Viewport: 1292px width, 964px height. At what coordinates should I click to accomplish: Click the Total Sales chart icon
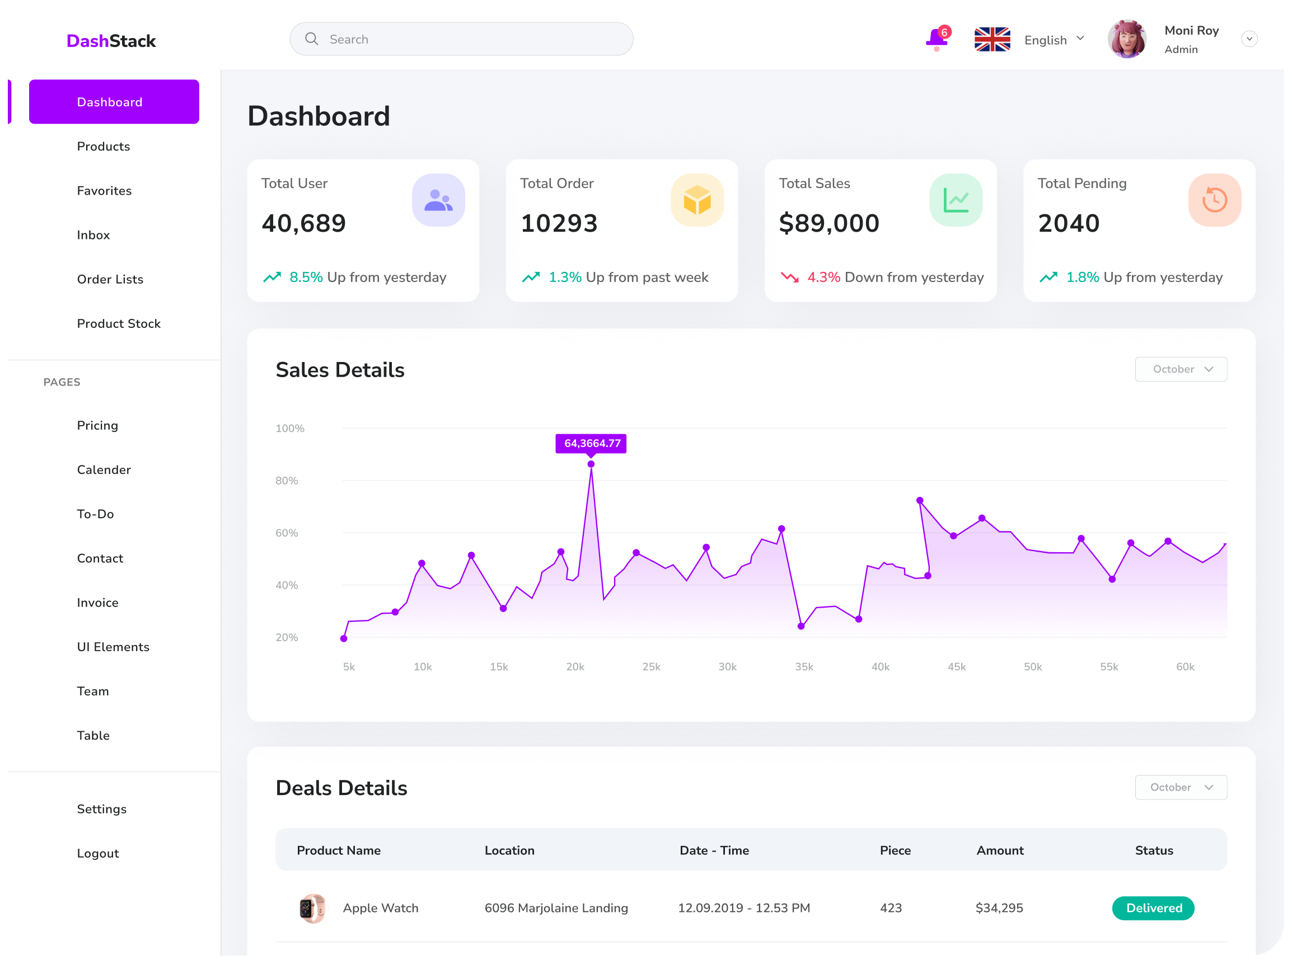[x=955, y=200]
